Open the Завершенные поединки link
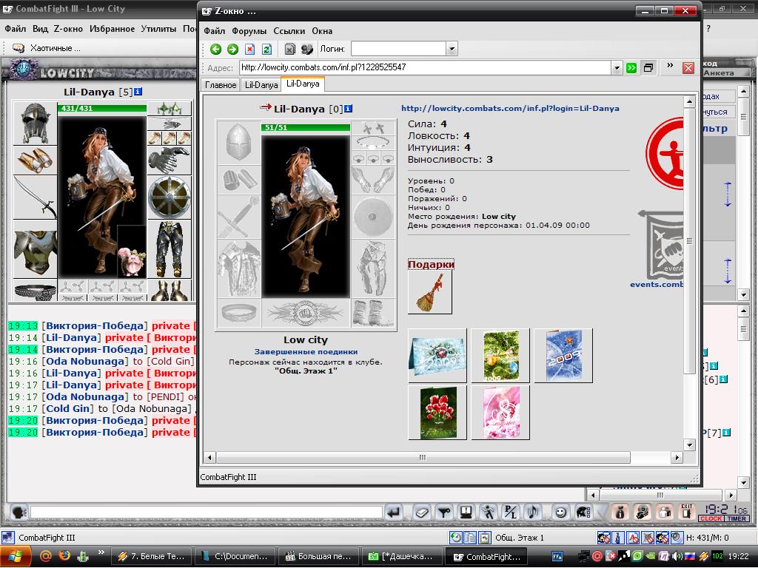Screen dimensions: 758x568 click(306, 351)
